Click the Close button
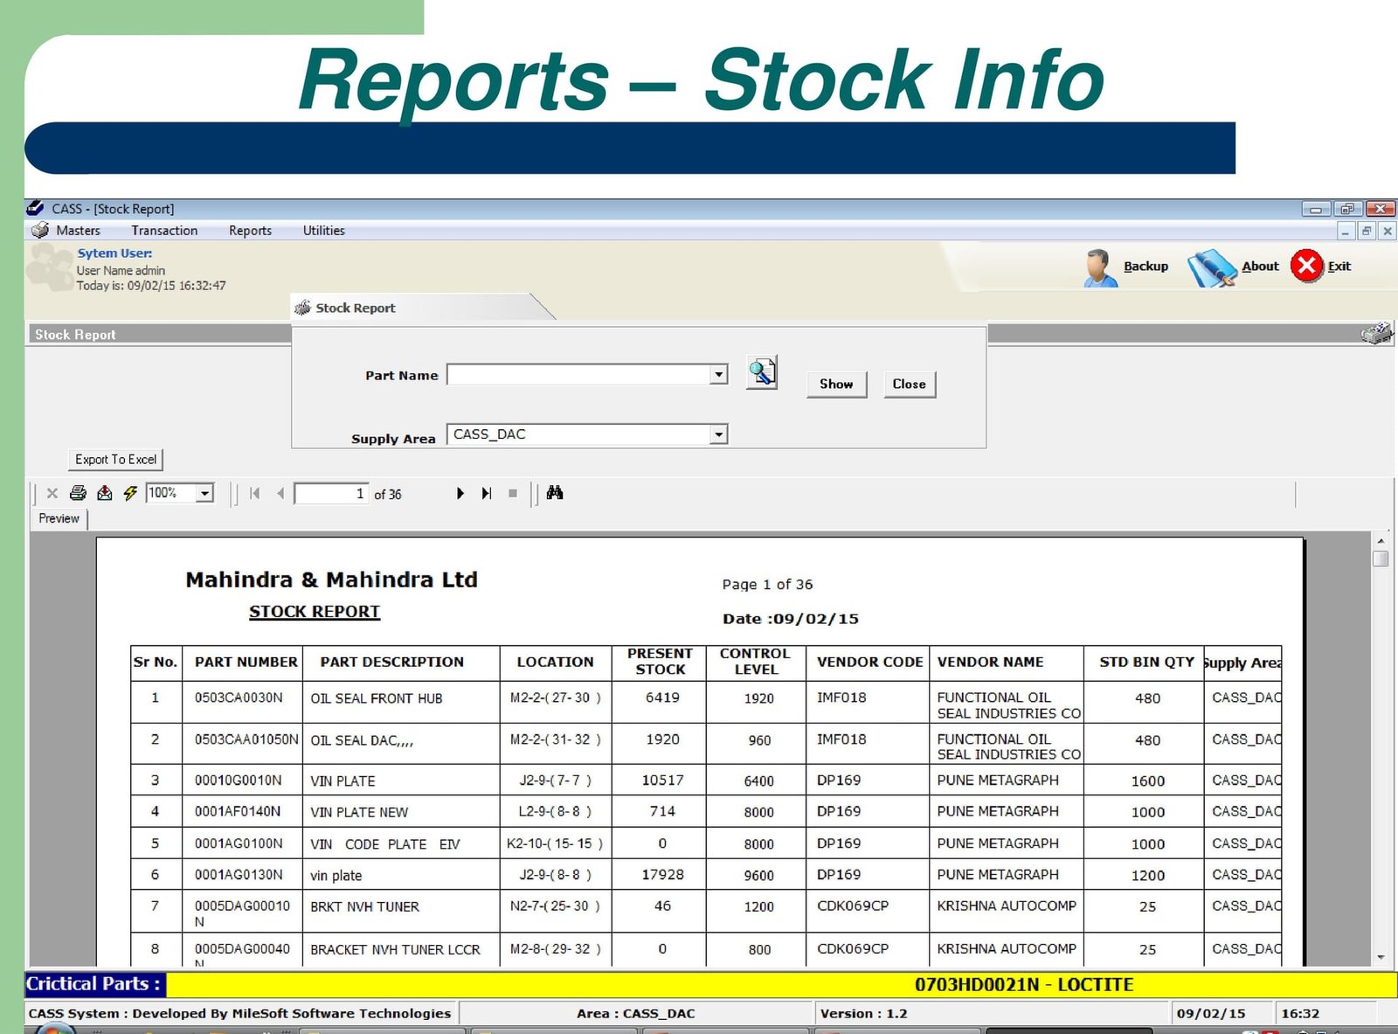The height and width of the screenshot is (1034, 1398). 909,384
